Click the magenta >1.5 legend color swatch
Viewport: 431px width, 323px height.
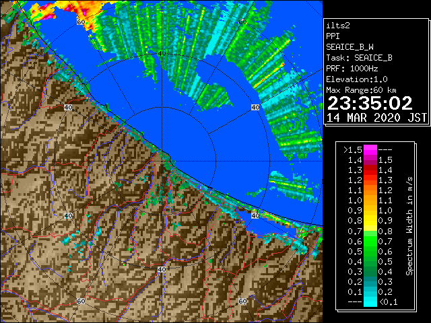[x=370, y=149]
